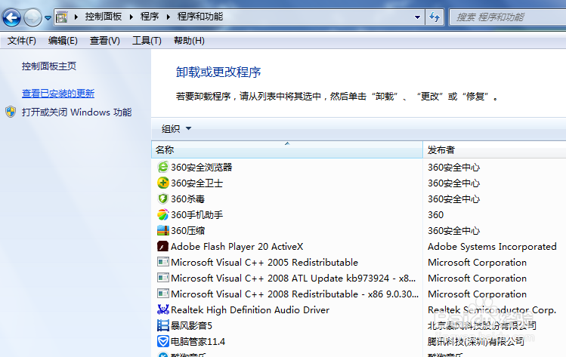Click the greyed-out Forward arrow button
This screenshot has height=357, width=566.
32,17
